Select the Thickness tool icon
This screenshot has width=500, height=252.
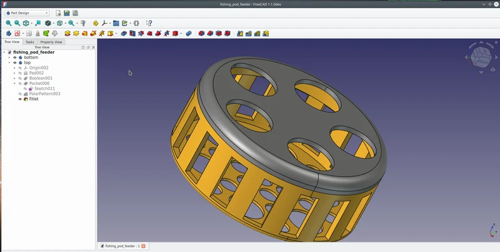(x=227, y=33)
